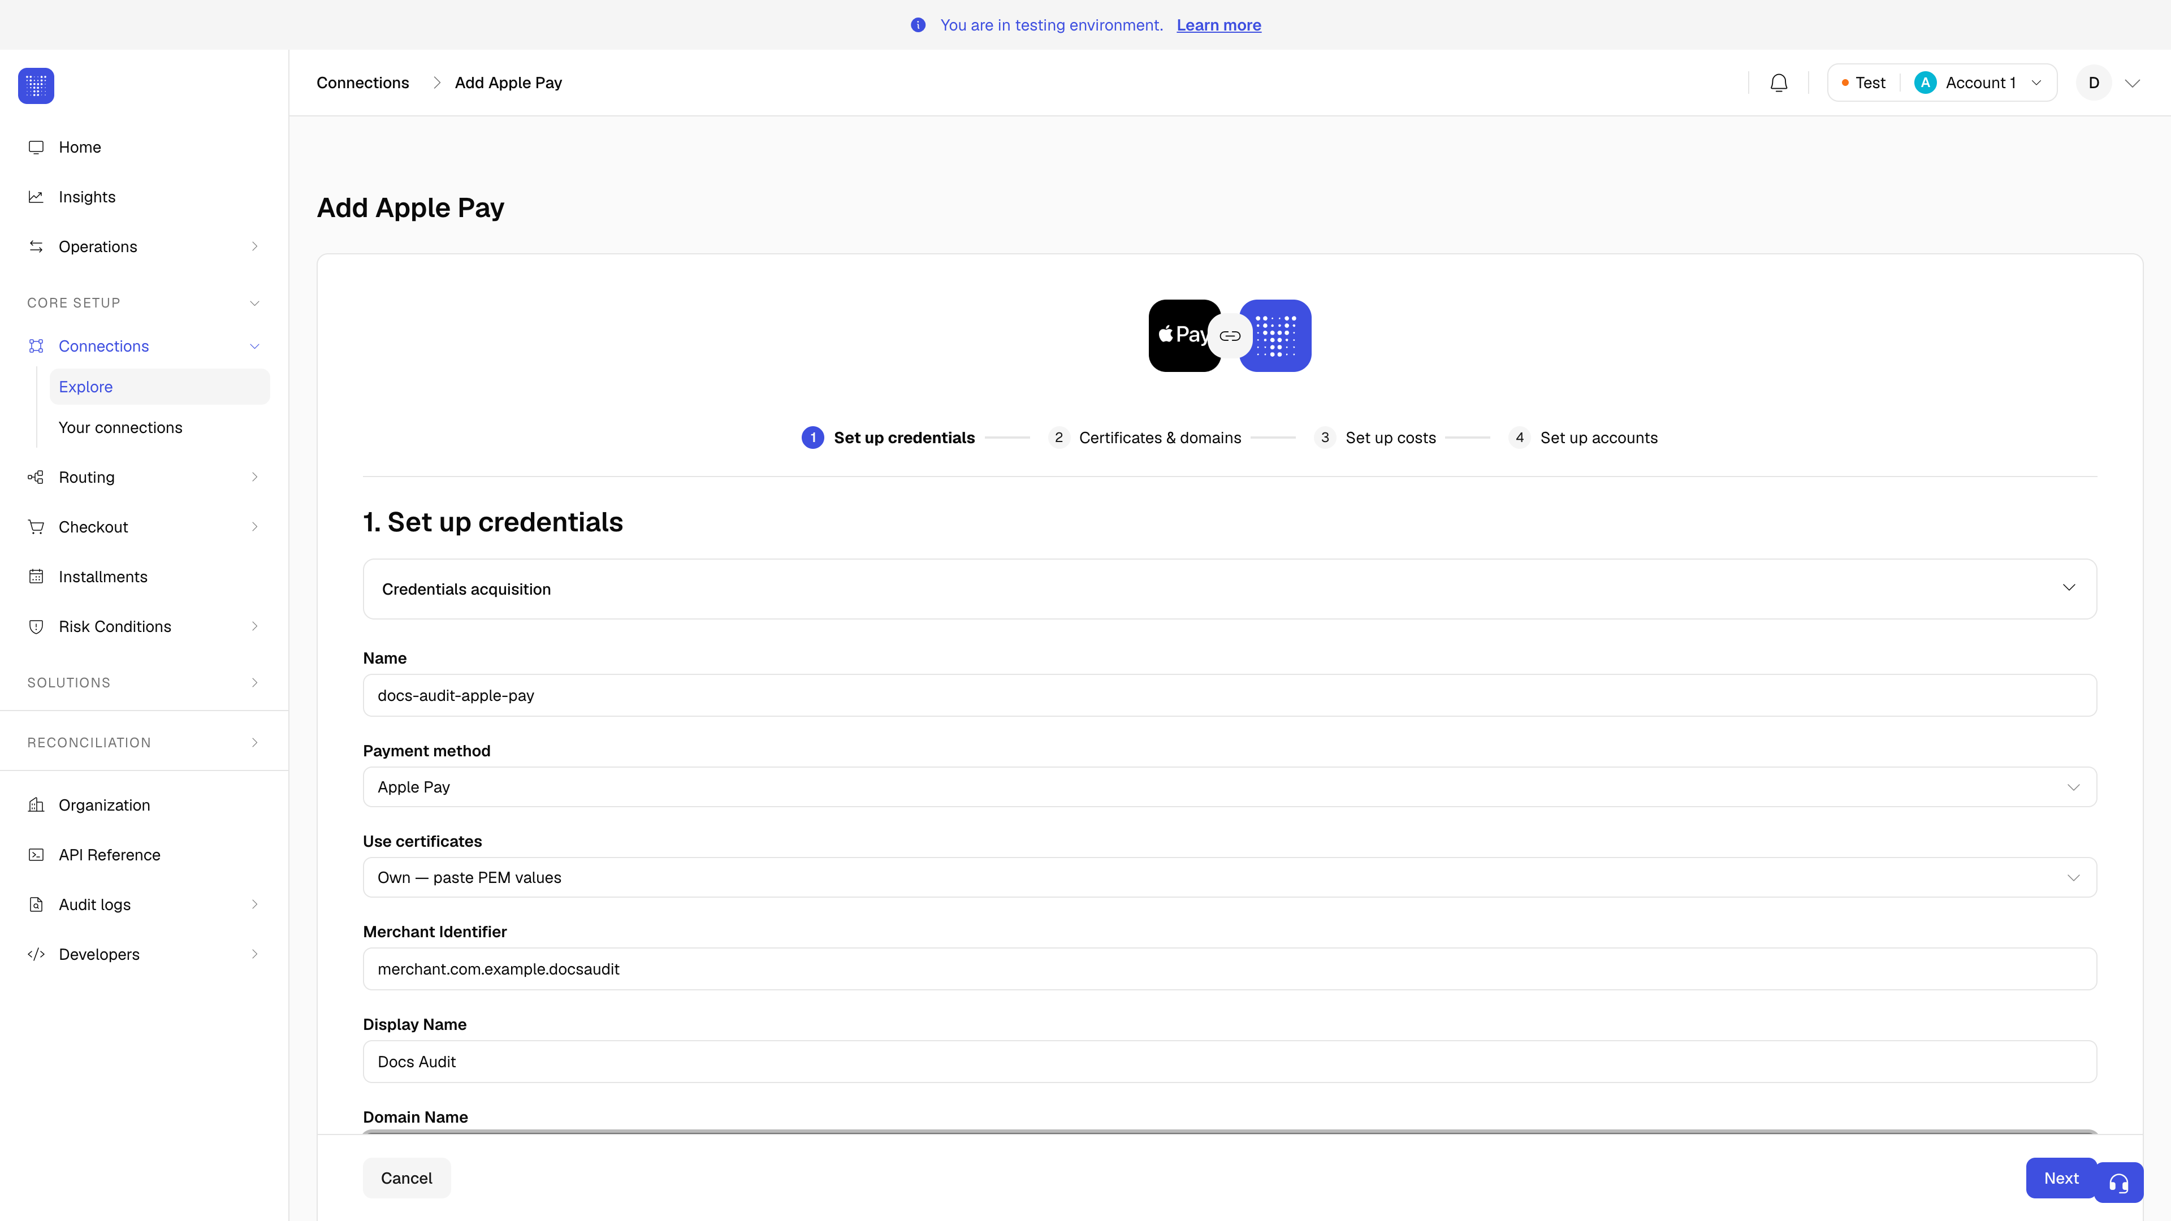This screenshot has width=2171, height=1221.
Task: Expand Operations submenu chevron
Action: click(254, 247)
